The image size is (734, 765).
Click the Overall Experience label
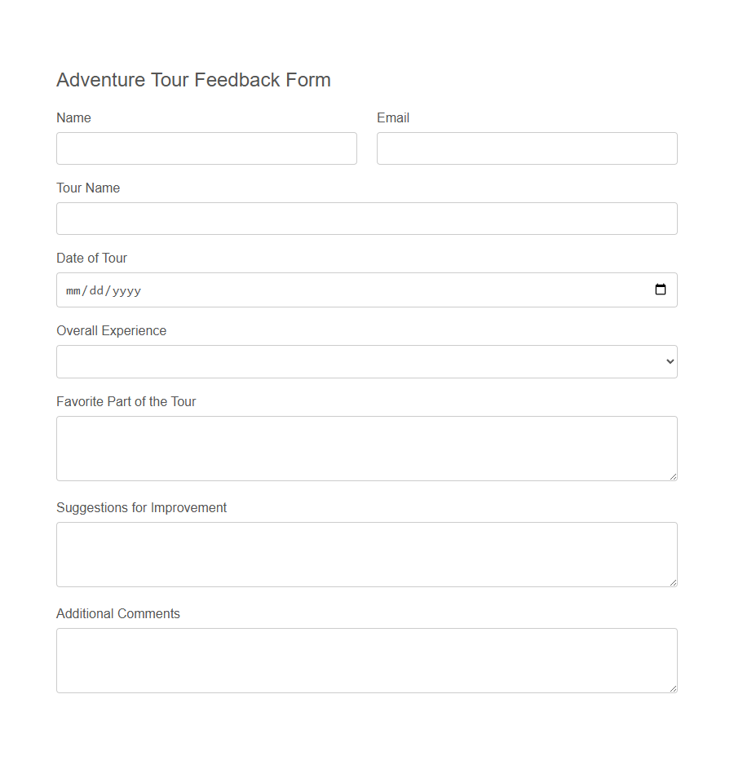click(111, 330)
